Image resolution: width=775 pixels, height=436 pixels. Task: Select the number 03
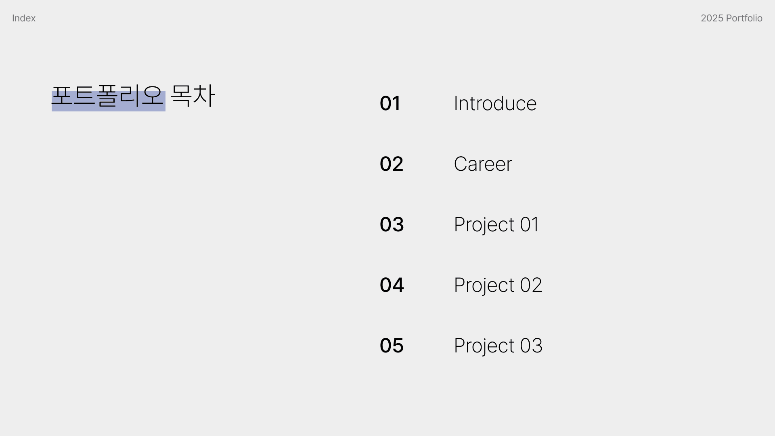click(x=392, y=224)
